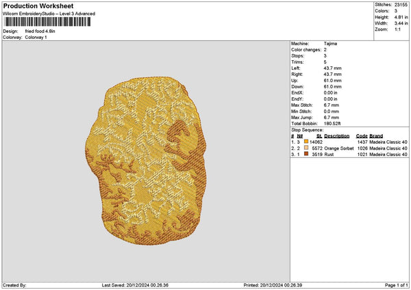Viewport: 411px width, 290px height.
Task: Click the Max Stitch value 6.7 mm
Action: [x=332, y=105]
